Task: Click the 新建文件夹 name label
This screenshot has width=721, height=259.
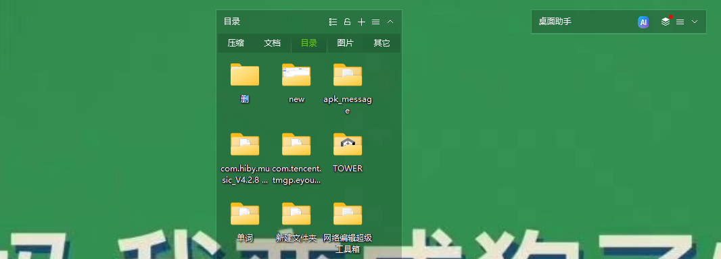Action: 297,238
